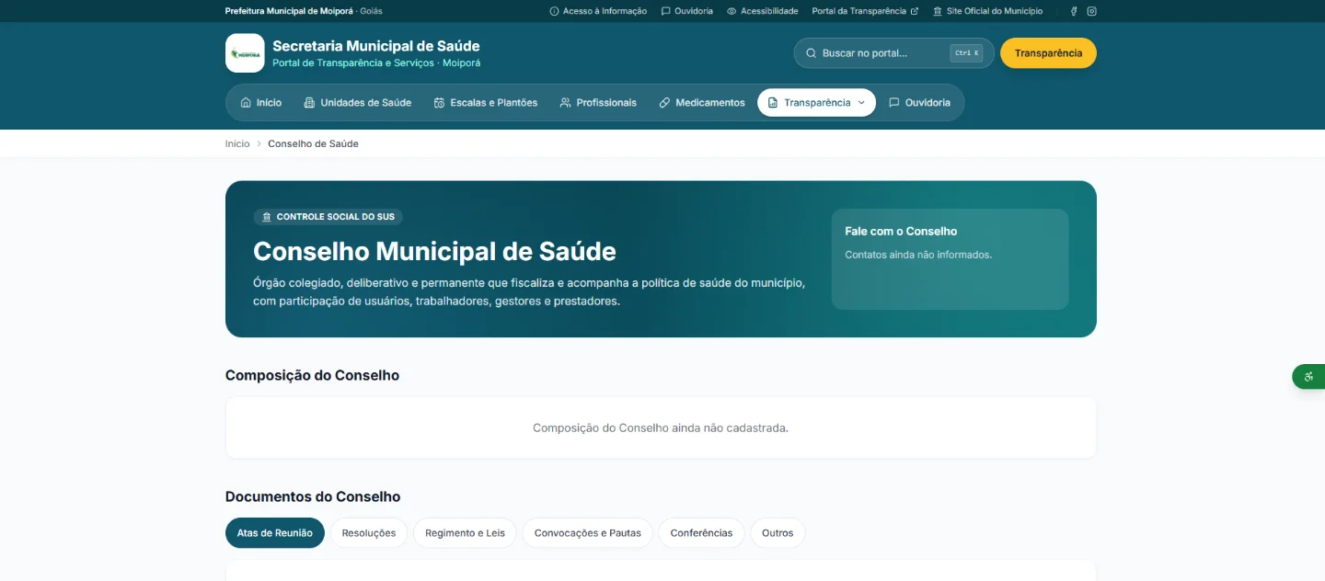The width and height of the screenshot is (1325, 581).
Task: Click the search magnifier icon
Action: [x=811, y=53]
